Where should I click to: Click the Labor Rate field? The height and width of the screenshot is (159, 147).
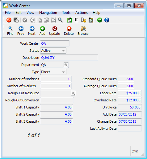click(x=130, y=93)
